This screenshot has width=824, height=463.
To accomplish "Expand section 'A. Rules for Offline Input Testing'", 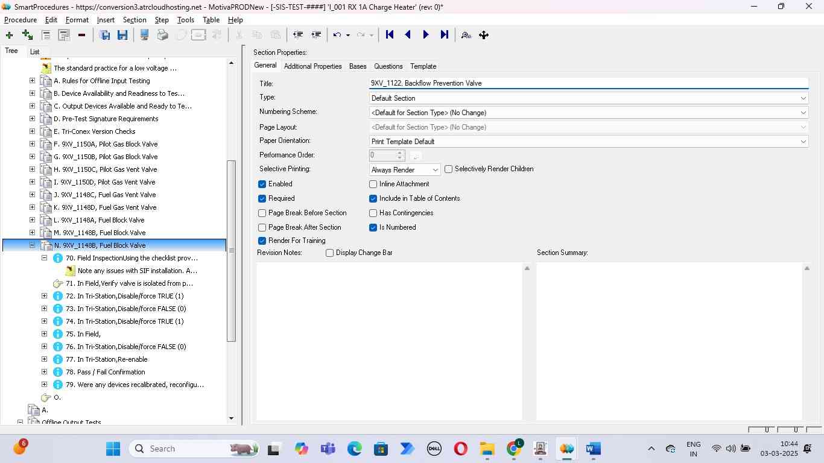I will pos(32,81).
